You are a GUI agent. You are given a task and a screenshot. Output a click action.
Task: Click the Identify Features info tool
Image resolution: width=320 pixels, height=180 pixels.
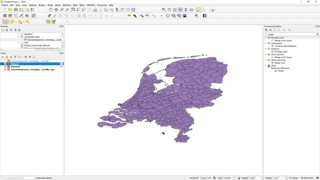click(x=163, y=9)
